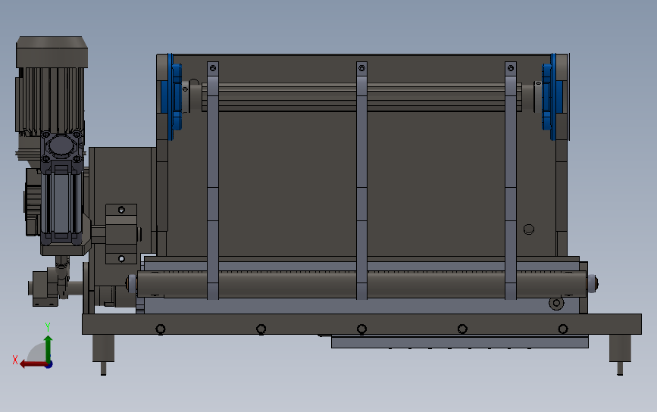Viewport: 657px width, 412px height.
Task: Pick the small circular lug near roller's right end
Action: click(556, 303)
